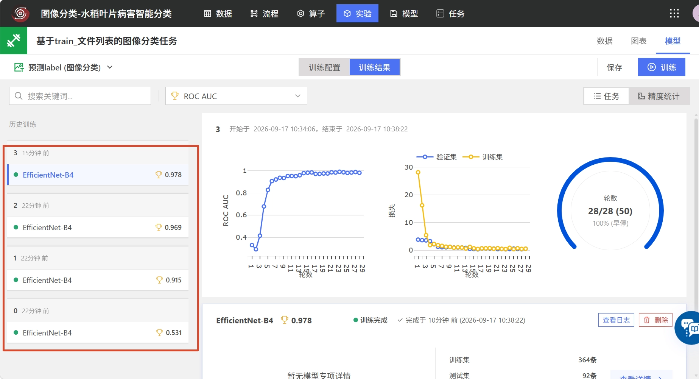Switch to 训练结果 view
The width and height of the screenshot is (699, 379).
tap(375, 67)
